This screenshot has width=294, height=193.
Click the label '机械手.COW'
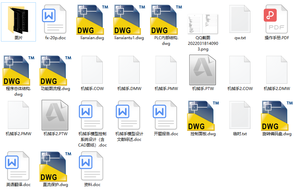tap(92, 89)
